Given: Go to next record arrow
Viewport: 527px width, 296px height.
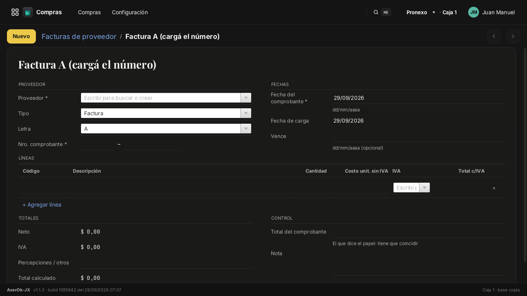Looking at the screenshot, I should coord(513,36).
